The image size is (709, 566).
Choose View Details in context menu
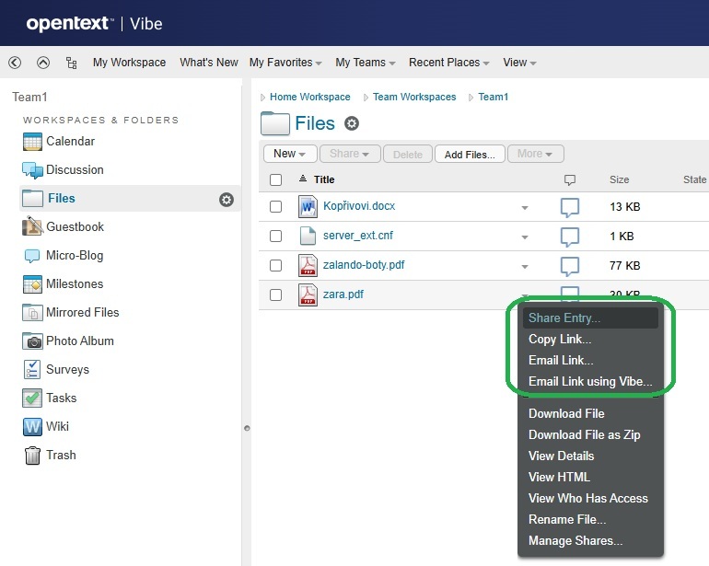(590, 456)
